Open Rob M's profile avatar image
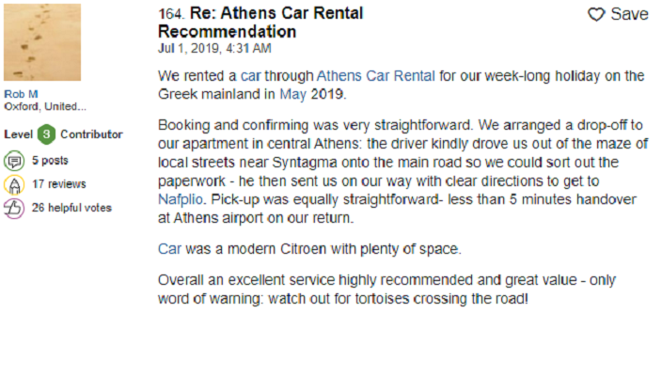The height and width of the screenshot is (376, 662). click(x=42, y=42)
